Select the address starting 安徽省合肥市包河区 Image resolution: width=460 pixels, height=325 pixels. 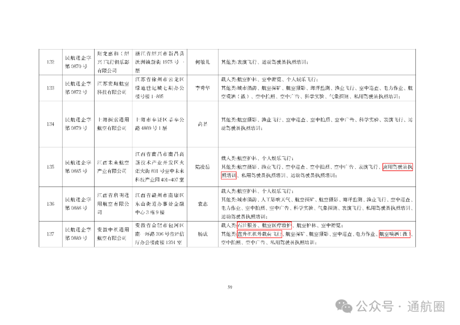160,234
